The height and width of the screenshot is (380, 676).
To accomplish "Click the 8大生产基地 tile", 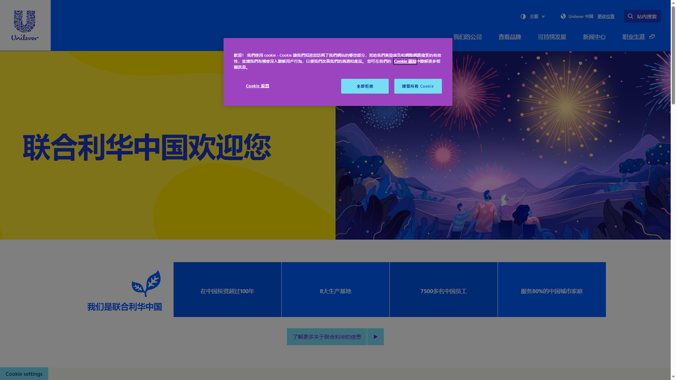I will point(335,289).
